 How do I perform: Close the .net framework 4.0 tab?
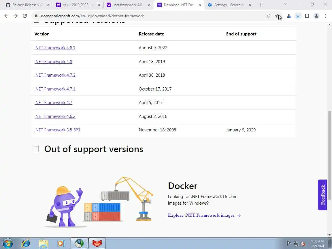tap(149, 5)
